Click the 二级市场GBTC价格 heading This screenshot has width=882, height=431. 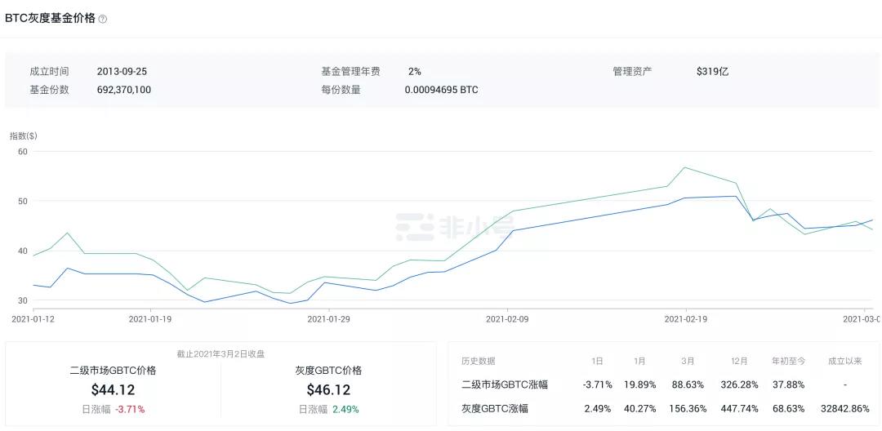[x=113, y=371]
